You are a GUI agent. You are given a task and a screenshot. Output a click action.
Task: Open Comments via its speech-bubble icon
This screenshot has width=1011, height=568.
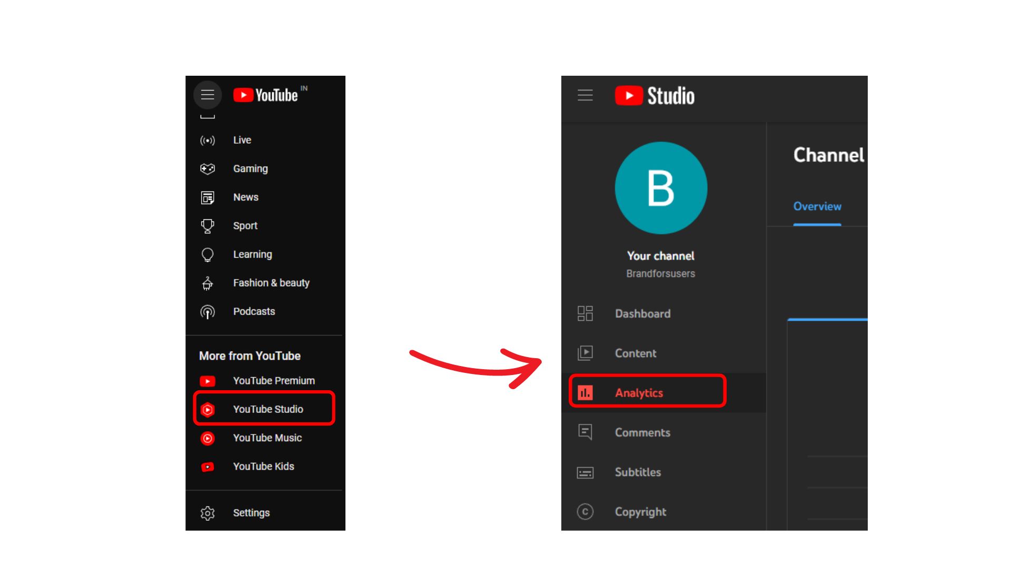(585, 432)
